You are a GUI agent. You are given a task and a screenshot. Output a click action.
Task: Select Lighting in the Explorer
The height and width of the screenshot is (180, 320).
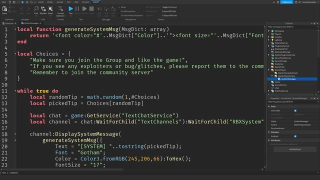[x=278, y=40]
